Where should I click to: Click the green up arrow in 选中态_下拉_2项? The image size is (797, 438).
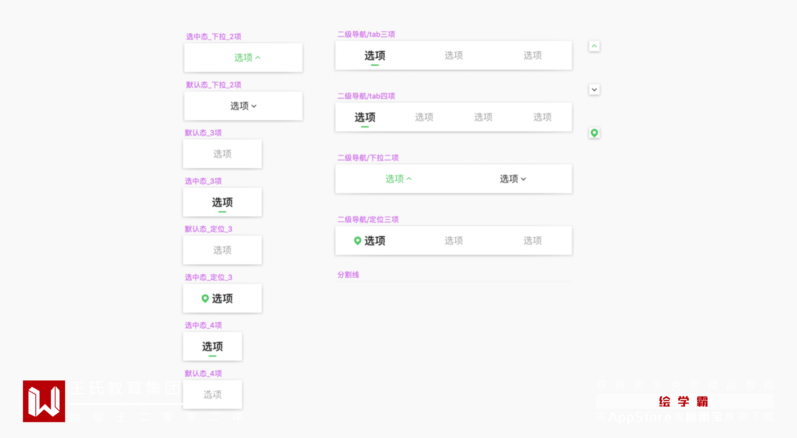click(258, 58)
